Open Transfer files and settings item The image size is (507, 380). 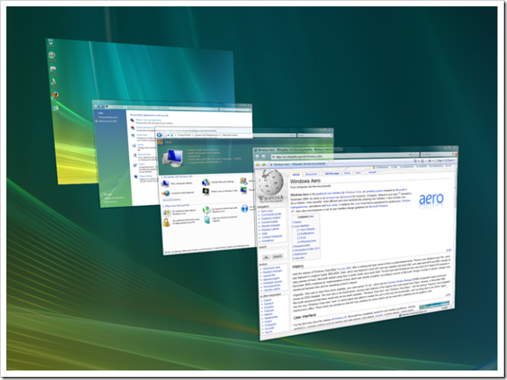point(218,182)
